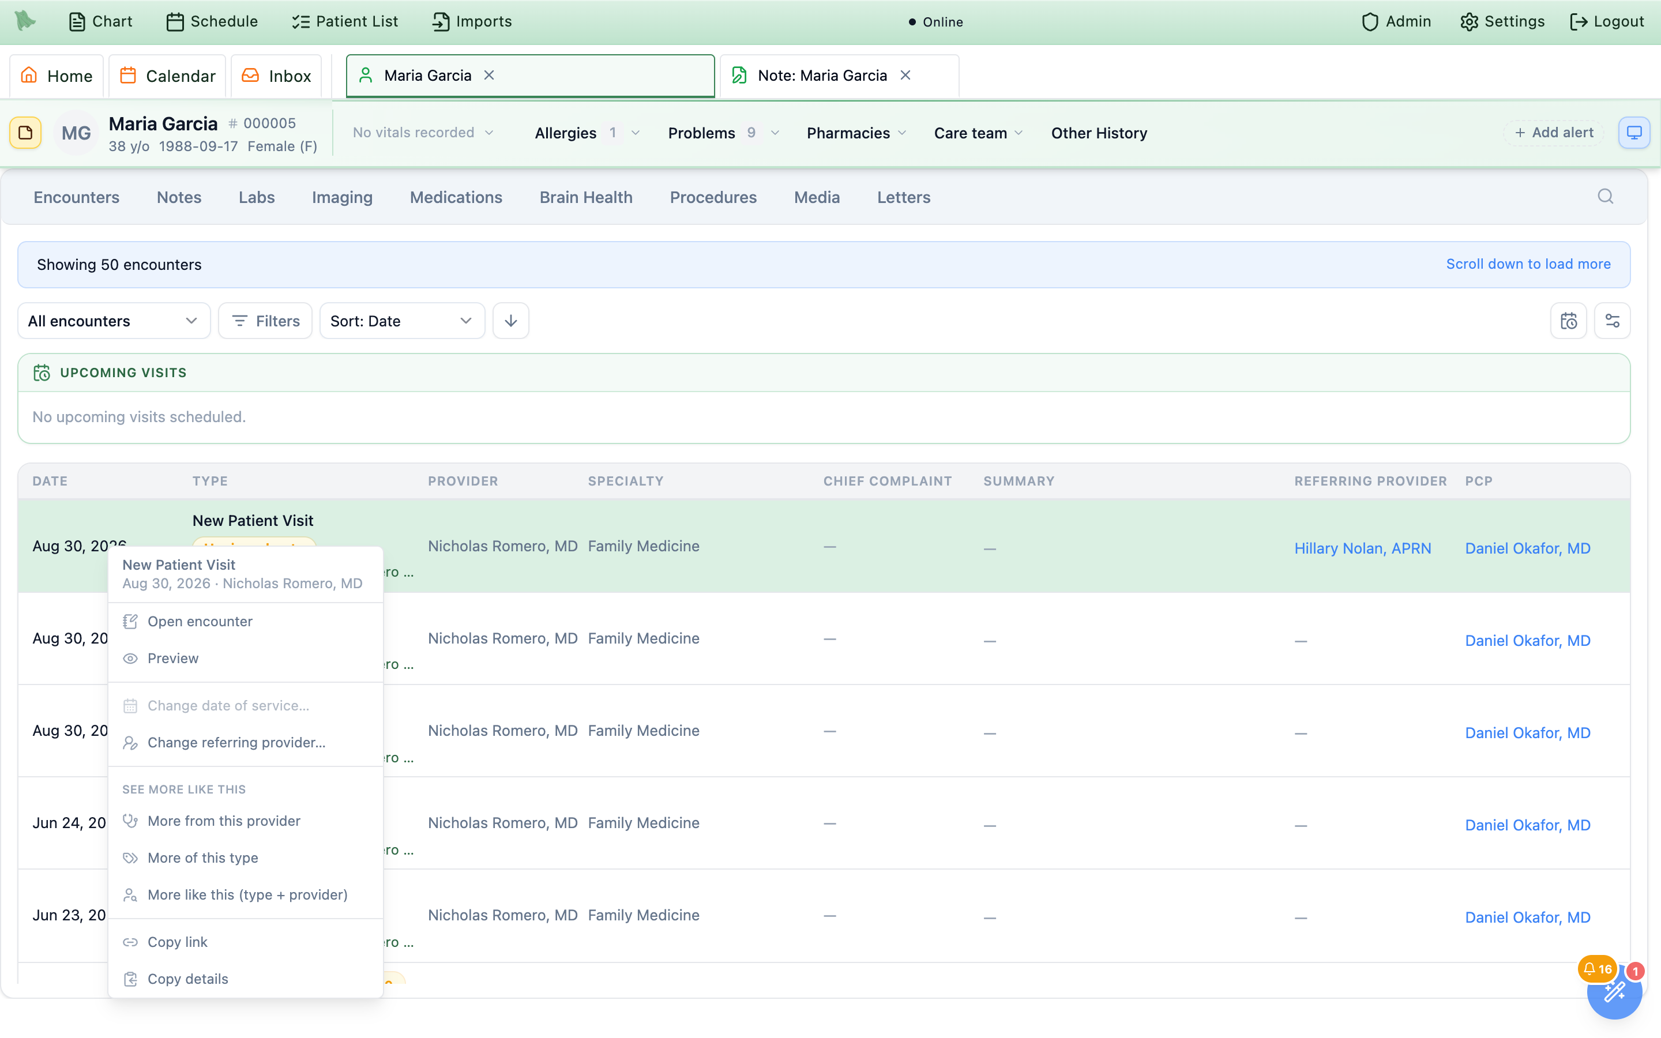Click the calendar-clock upcoming visits icon button

(x=1568, y=321)
